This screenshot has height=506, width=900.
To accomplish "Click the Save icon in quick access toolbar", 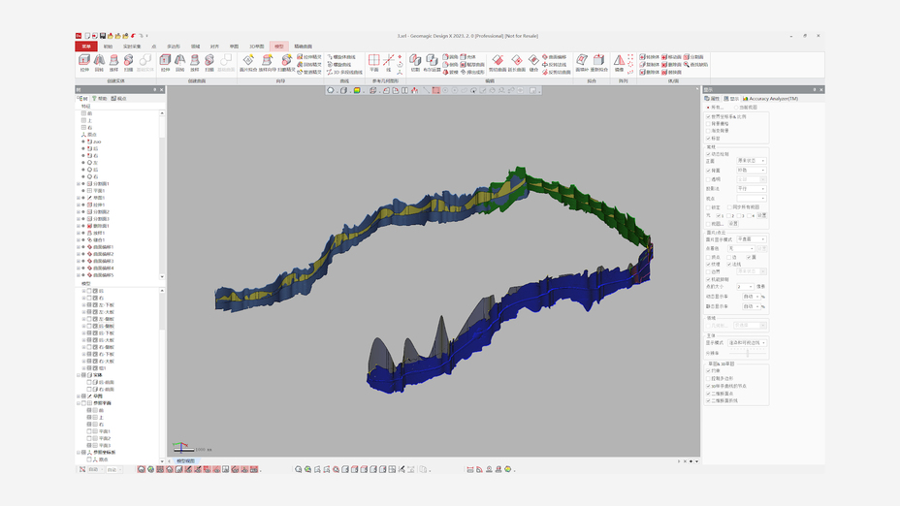I will pos(103,36).
